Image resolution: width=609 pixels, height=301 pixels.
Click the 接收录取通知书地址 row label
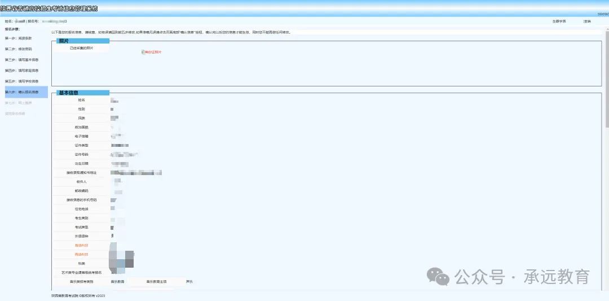click(81, 172)
